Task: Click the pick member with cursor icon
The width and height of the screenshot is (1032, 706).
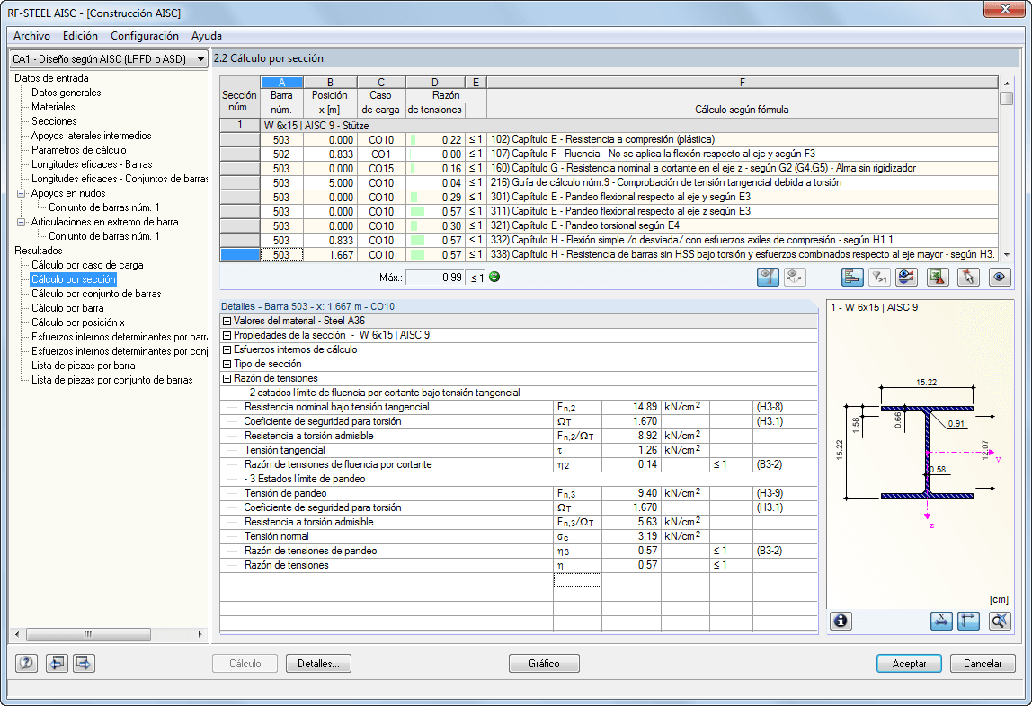Action: point(968,278)
